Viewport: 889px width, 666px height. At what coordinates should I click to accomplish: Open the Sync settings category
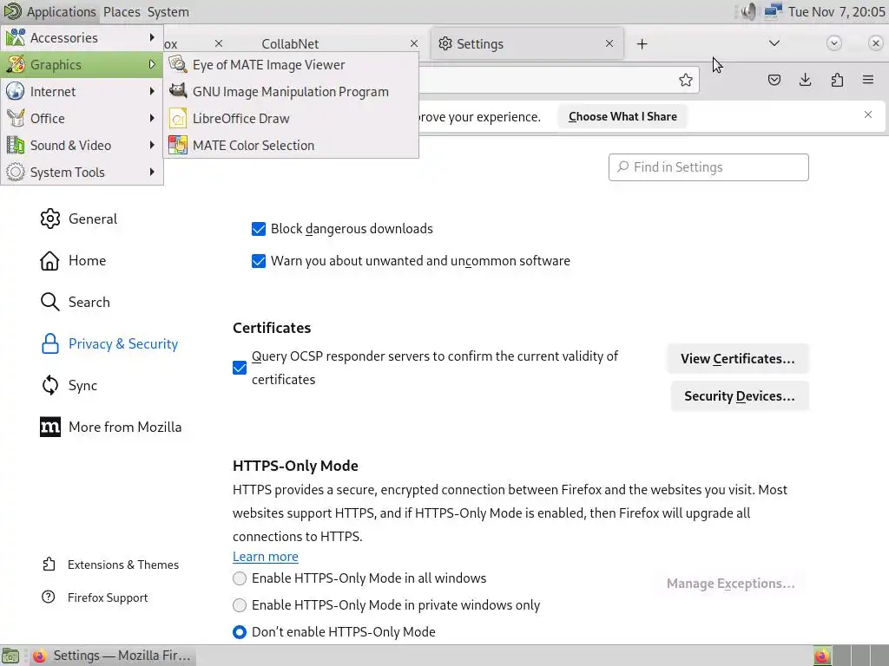pyautogui.click(x=69, y=386)
